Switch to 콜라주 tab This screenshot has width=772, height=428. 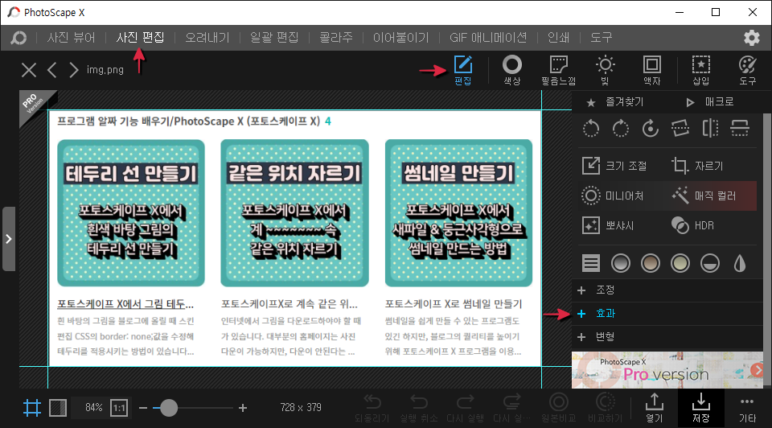pyautogui.click(x=336, y=38)
